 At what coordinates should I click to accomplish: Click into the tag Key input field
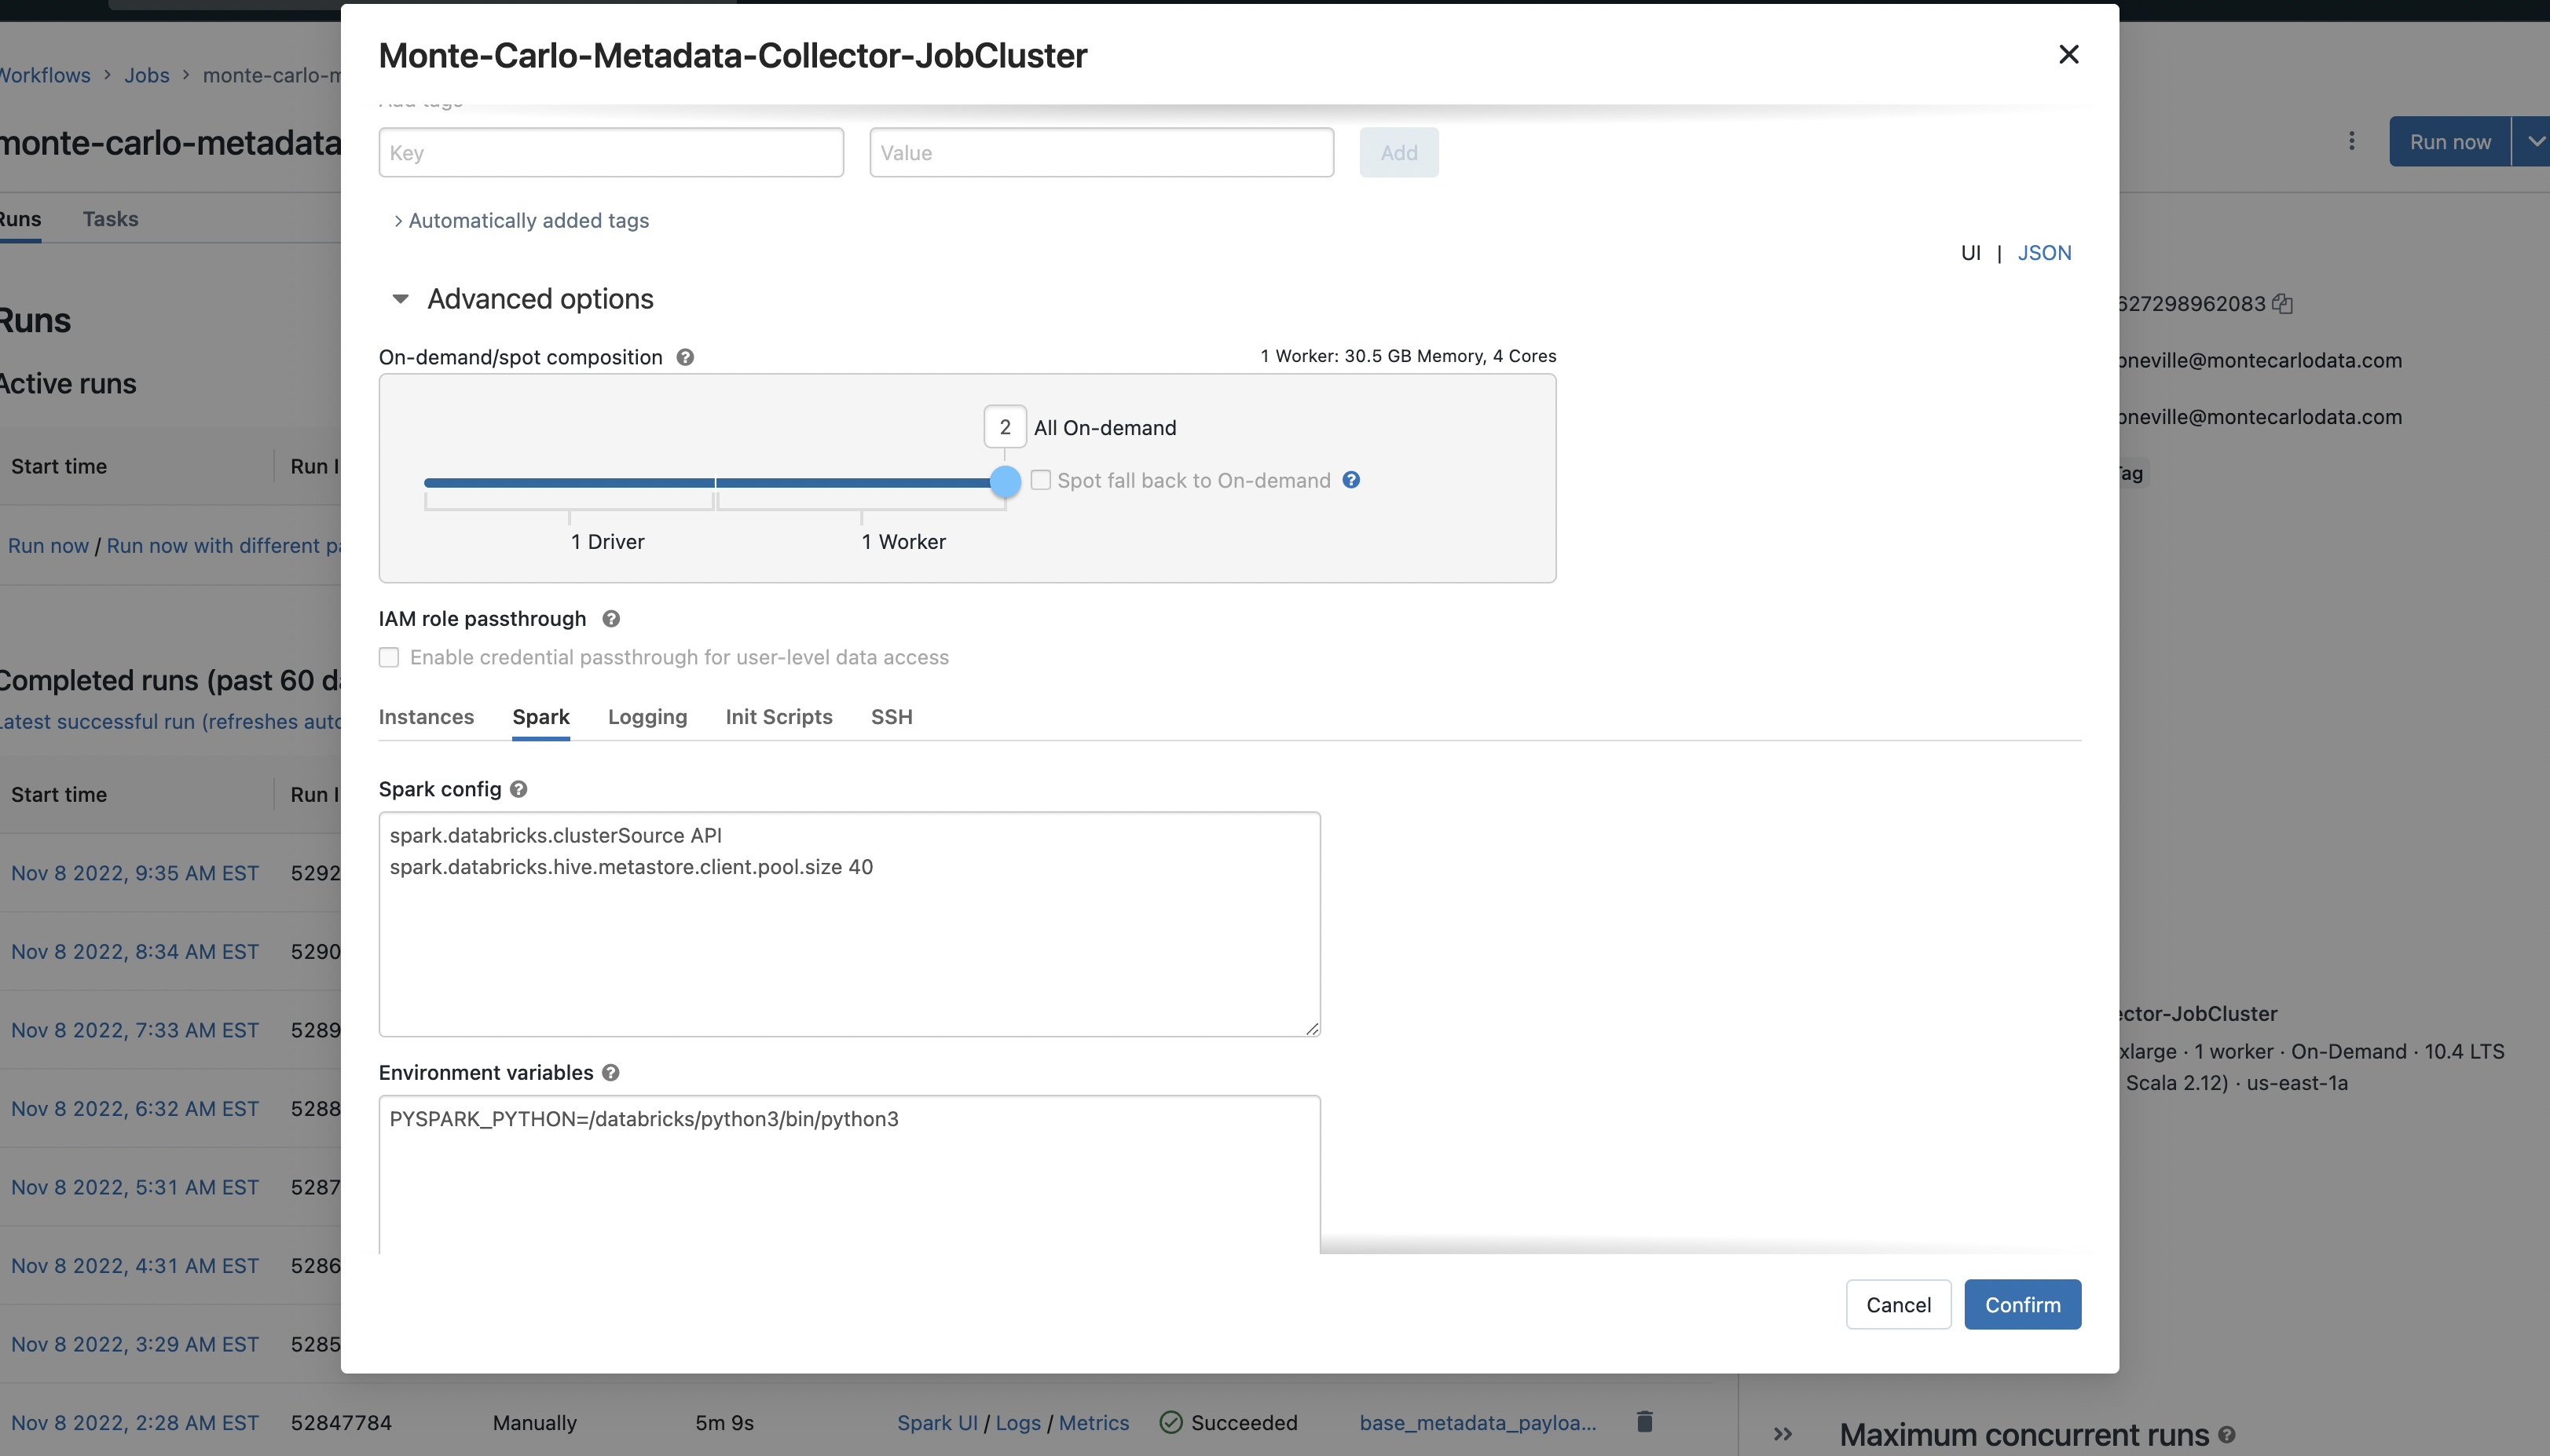610,153
